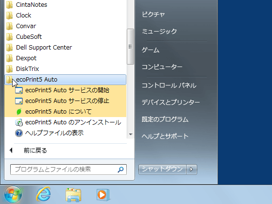
Task: Click the シャットダウン button
Action: 162,170
